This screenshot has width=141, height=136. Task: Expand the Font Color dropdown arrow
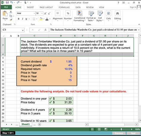click(50, 19)
